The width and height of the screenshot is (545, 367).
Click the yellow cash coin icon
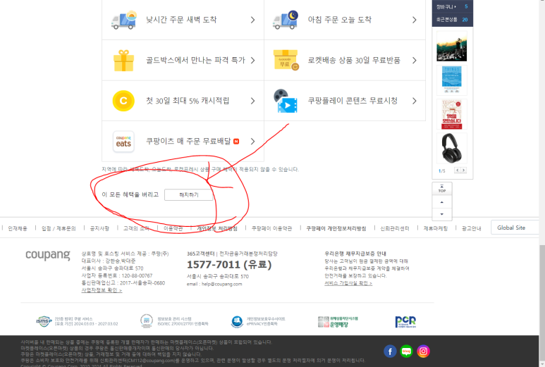point(123,101)
